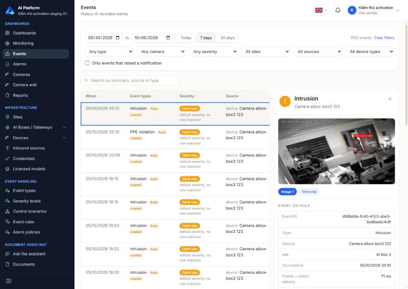This screenshot has width=408, height=289.
Task: Click the Inbound sources icon
Action: [x=8, y=148]
